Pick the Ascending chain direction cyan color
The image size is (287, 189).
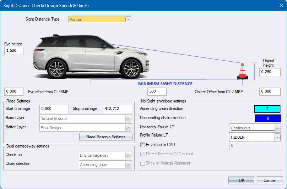pyautogui.click(x=267, y=109)
